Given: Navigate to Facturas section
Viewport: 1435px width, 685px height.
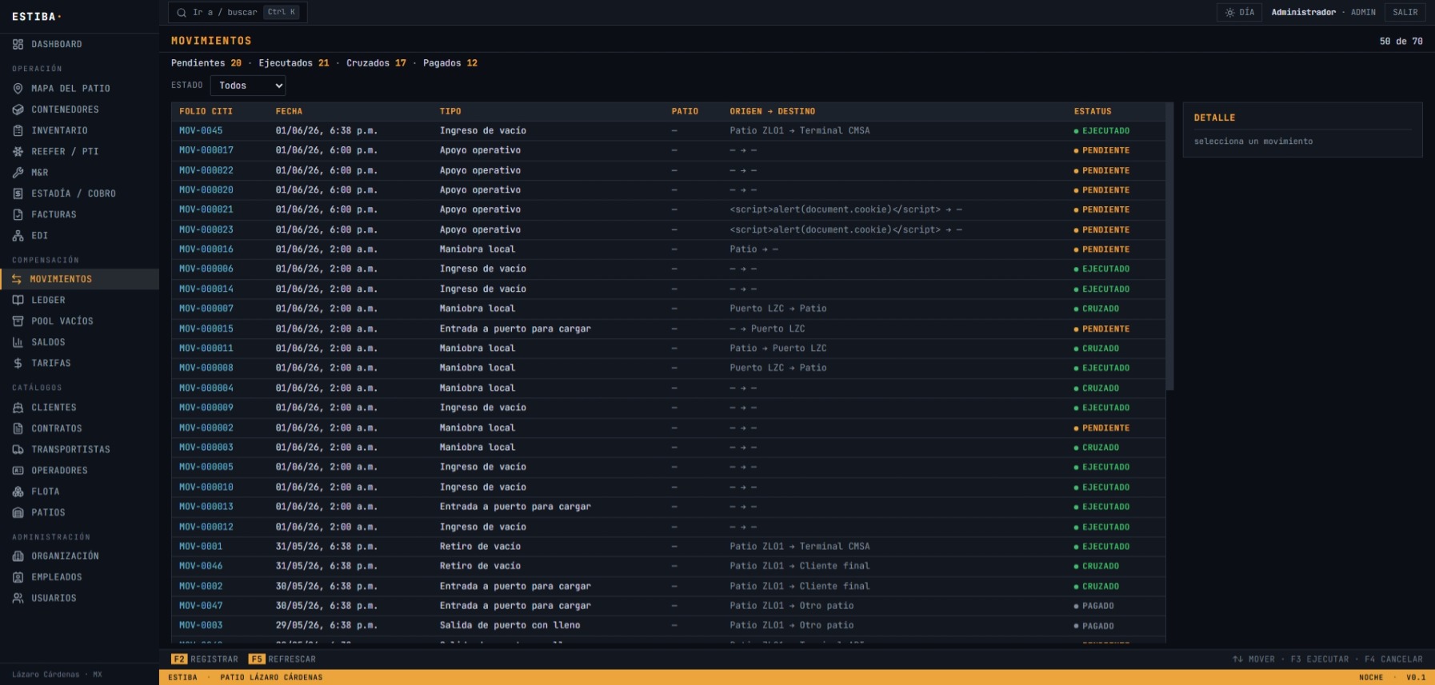Looking at the screenshot, I should (x=79, y=215).
